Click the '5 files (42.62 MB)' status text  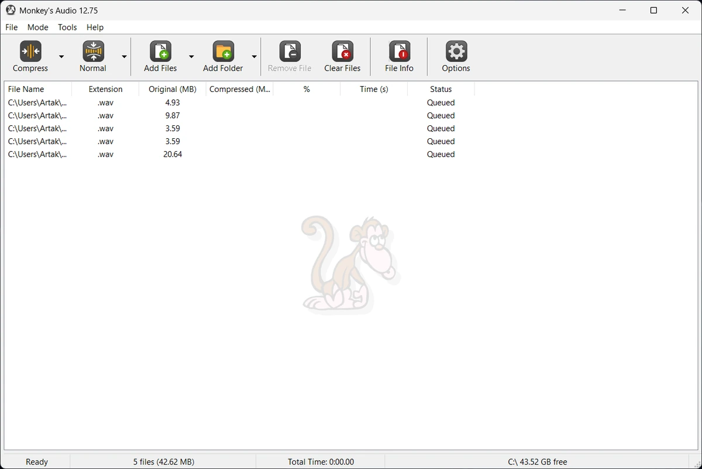(163, 462)
